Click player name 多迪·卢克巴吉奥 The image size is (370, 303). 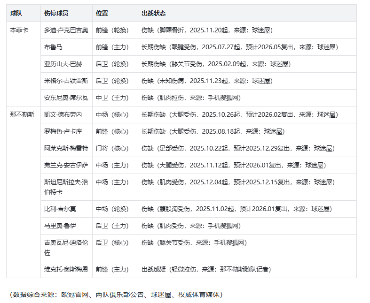tap(66, 30)
